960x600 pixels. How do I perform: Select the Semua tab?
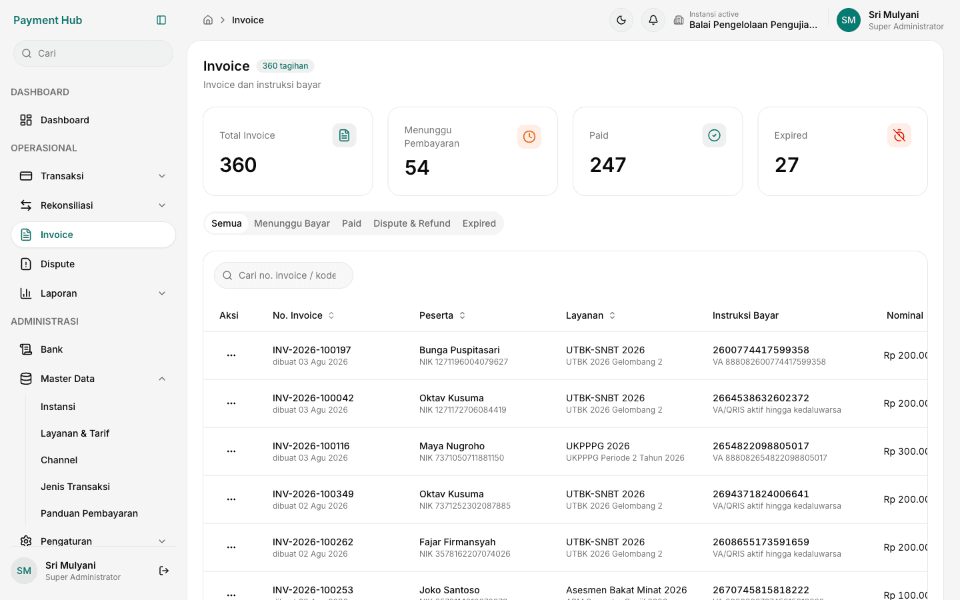tap(227, 223)
